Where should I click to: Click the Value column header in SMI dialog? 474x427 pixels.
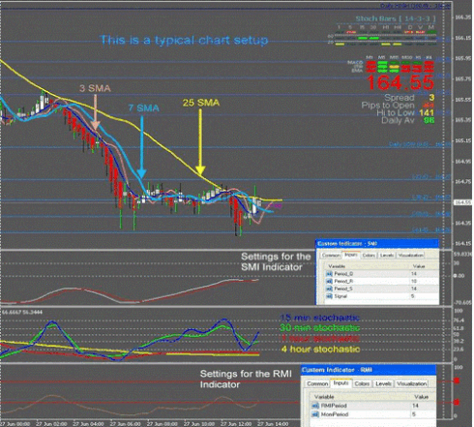click(419, 266)
